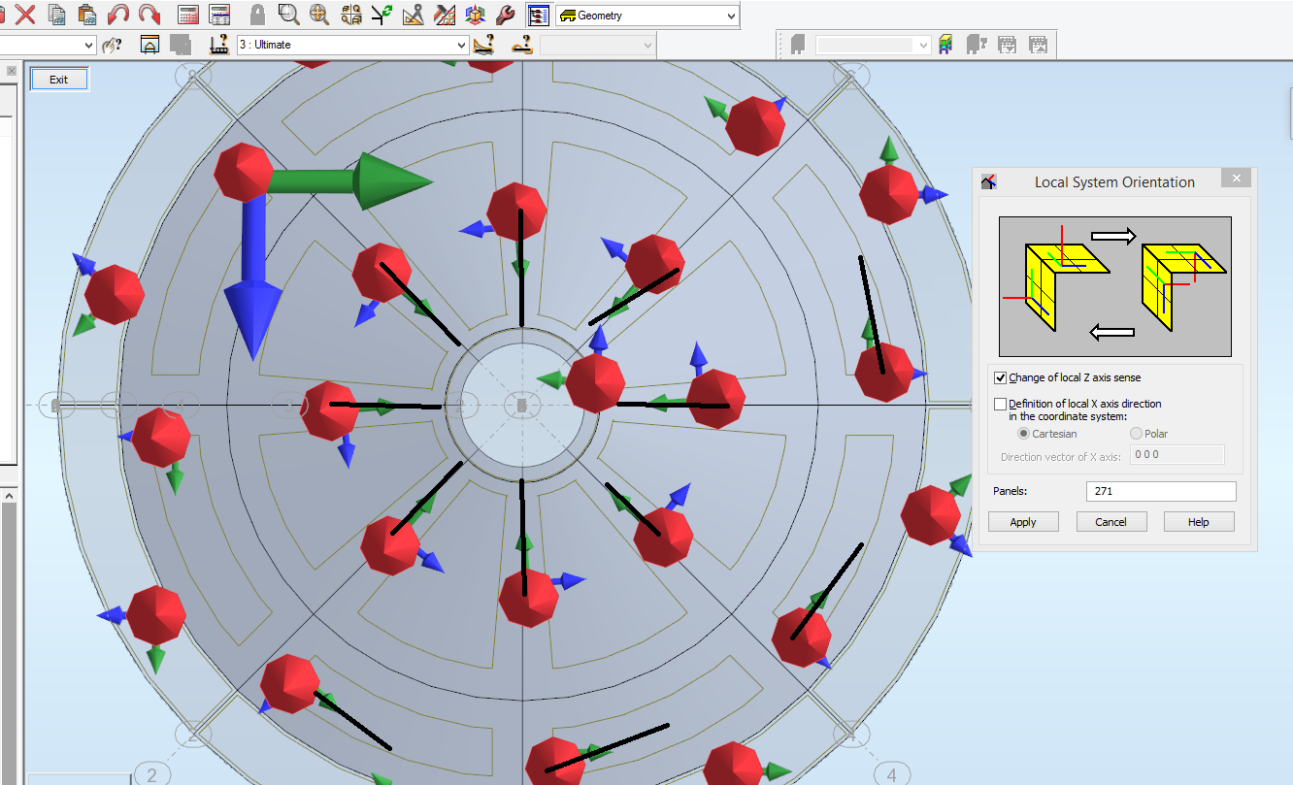Select the 3D rotate view icon
The width and height of the screenshot is (1293, 785).
tap(475, 15)
